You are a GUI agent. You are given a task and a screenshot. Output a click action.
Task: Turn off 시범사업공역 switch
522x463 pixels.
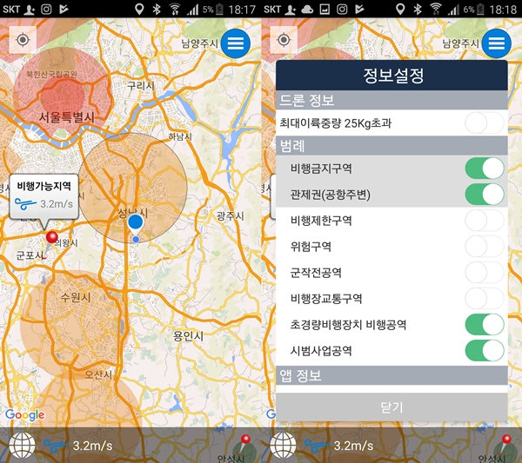pos(485,350)
